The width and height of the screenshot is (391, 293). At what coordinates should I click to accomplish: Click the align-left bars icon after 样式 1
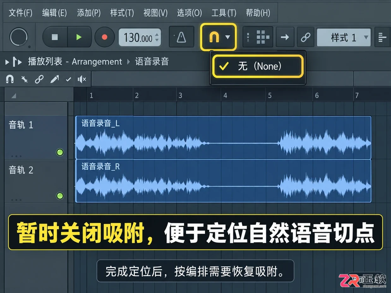(x=382, y=38)
